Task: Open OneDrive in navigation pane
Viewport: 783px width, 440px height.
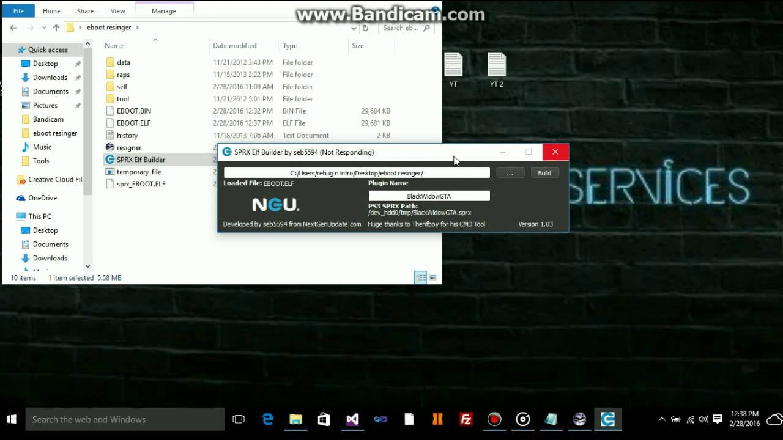Action: click(x=42, y=198)
